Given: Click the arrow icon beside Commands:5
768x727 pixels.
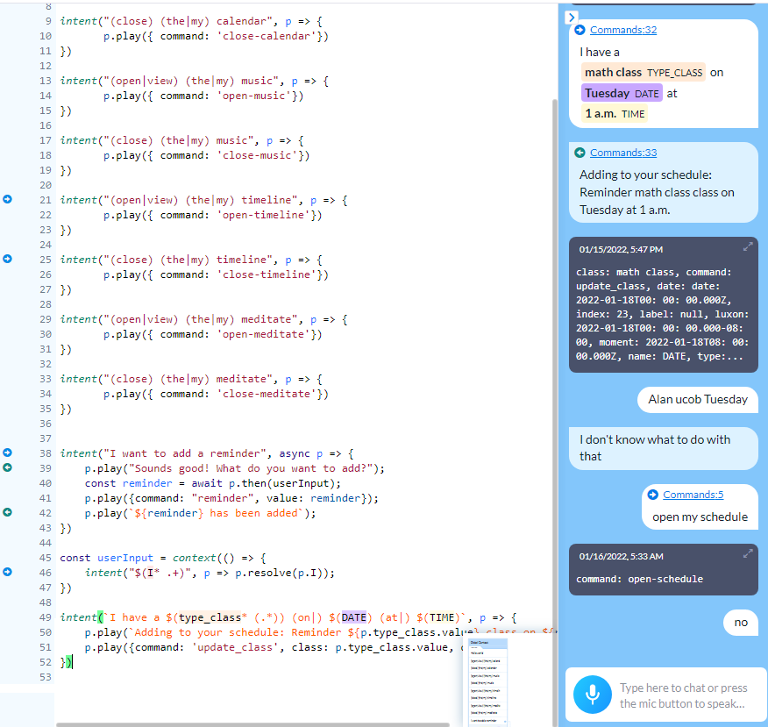Looking at the screenshot, I should (653, 495).
